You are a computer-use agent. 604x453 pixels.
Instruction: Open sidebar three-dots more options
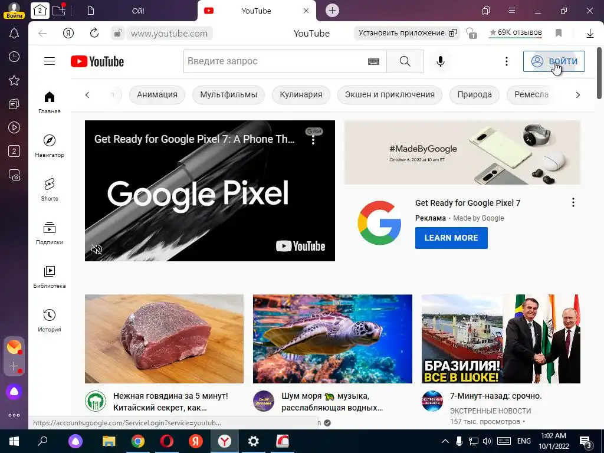click(x=14, y=415)
